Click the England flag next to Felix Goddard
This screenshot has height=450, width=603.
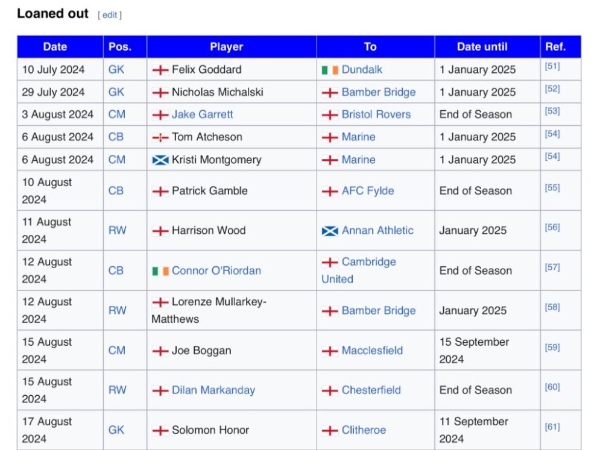click(160, 70)
